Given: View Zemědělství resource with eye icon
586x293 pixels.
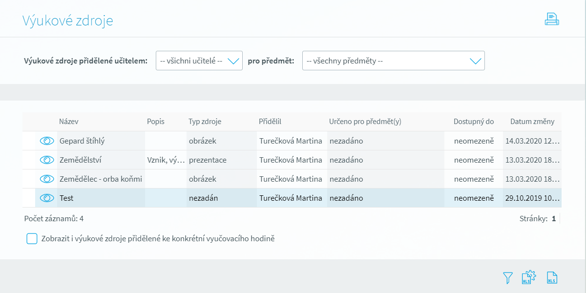Looking at the screenshot, I should (46, 160).
